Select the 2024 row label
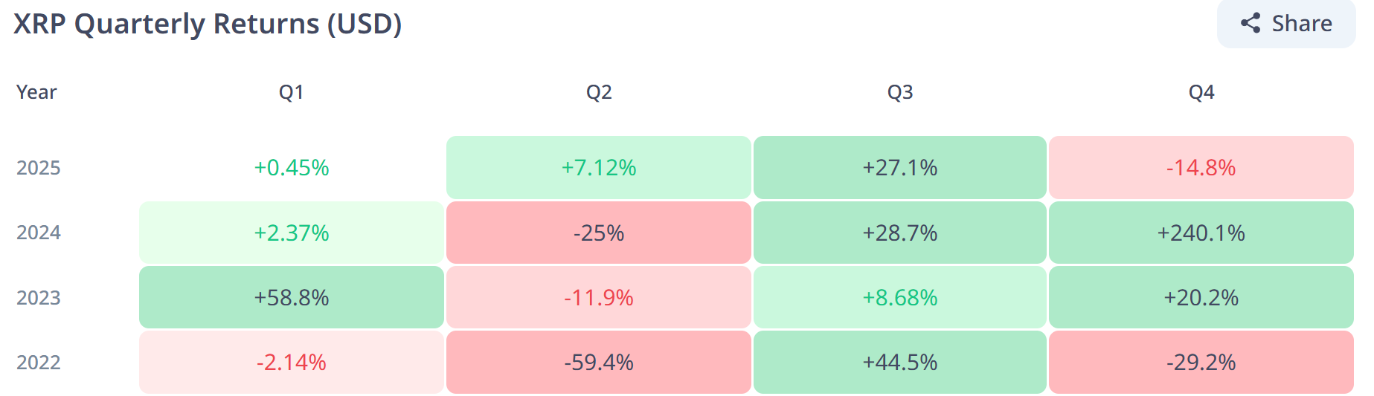 coord(39,233)
